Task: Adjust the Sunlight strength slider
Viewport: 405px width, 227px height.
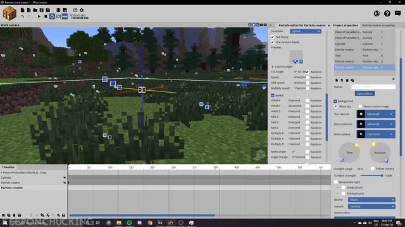Action: [372, 175]
